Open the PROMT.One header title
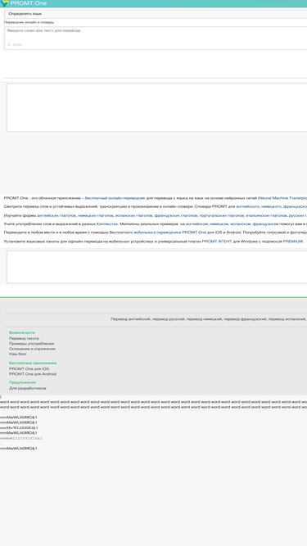Viewport: 307px width, 546px height. click(x=28, y=3)
